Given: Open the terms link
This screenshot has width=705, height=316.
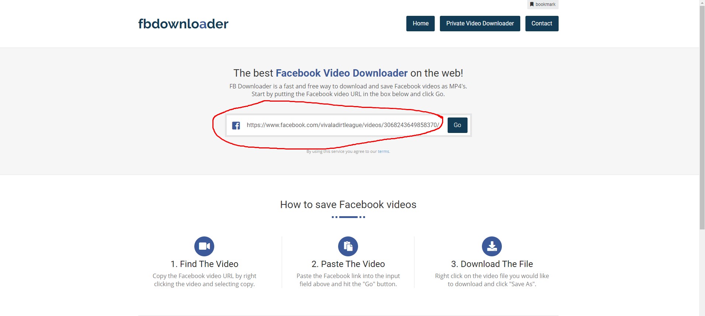Looking at the screenshot, I should pos(383,151).
